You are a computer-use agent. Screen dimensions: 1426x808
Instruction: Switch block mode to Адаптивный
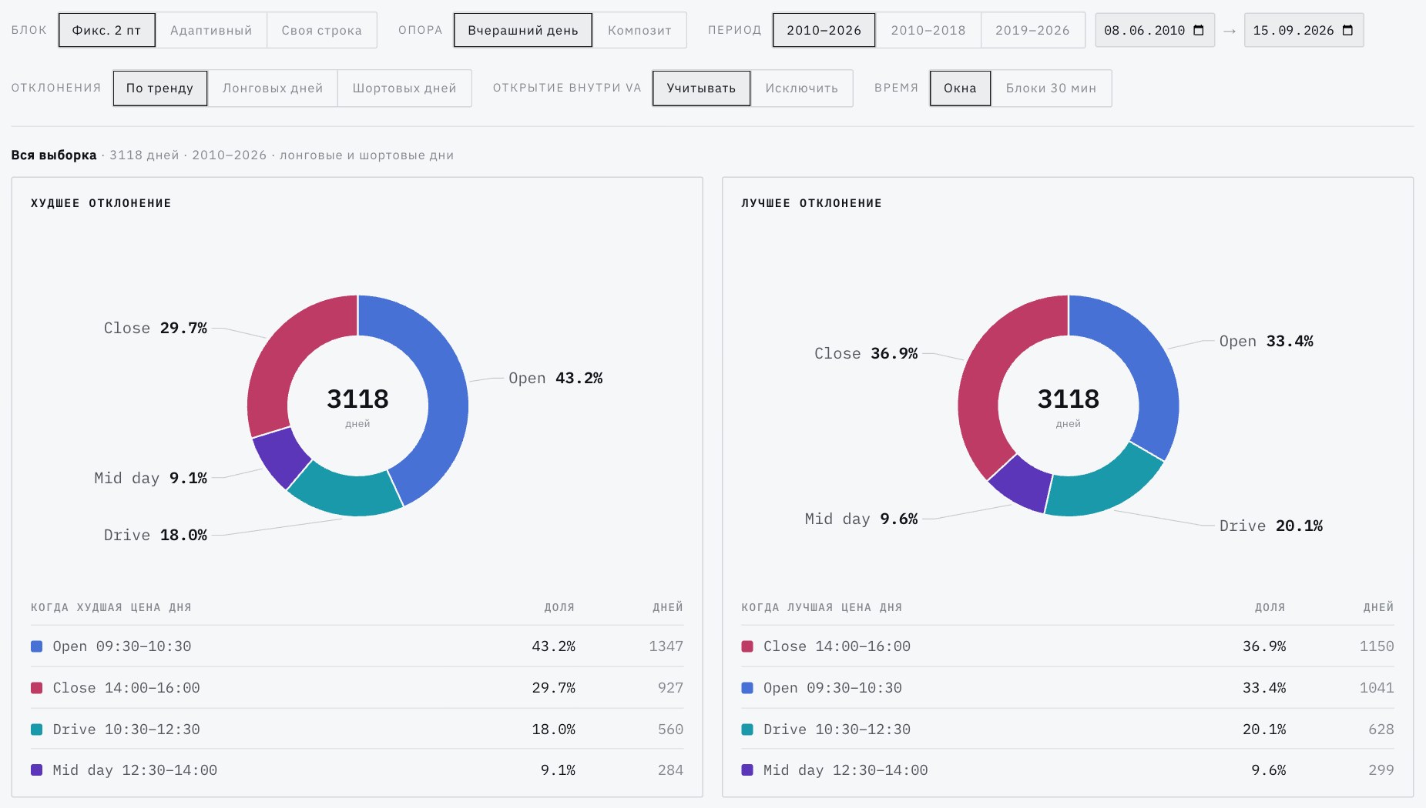(211, 30)
